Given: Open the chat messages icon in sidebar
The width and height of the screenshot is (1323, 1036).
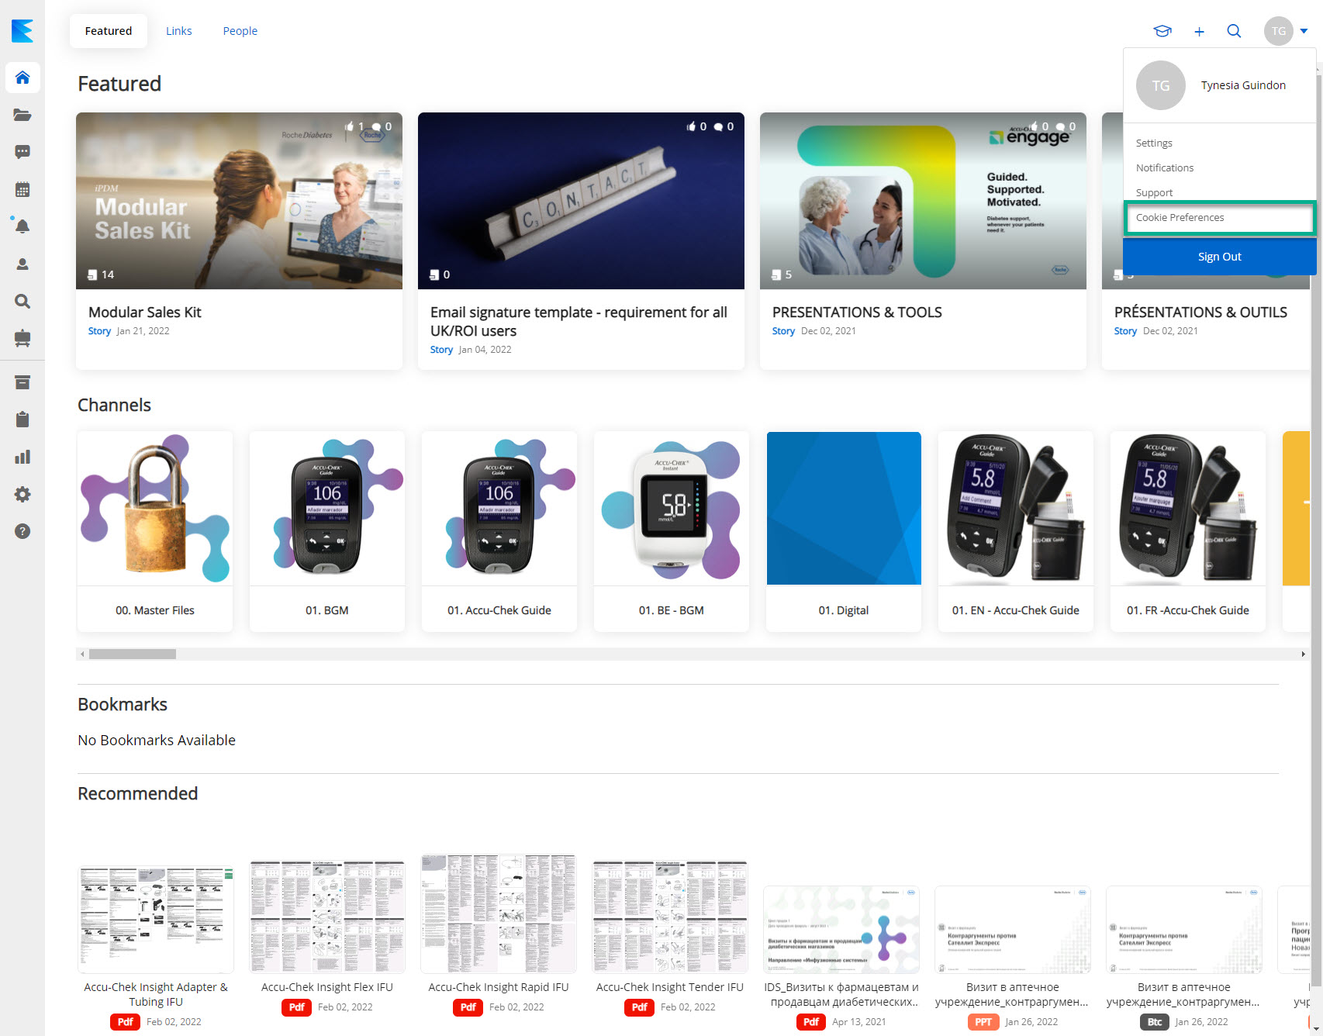Looking at the screenshot, I should pyautogui.click(x=22, y=152).
